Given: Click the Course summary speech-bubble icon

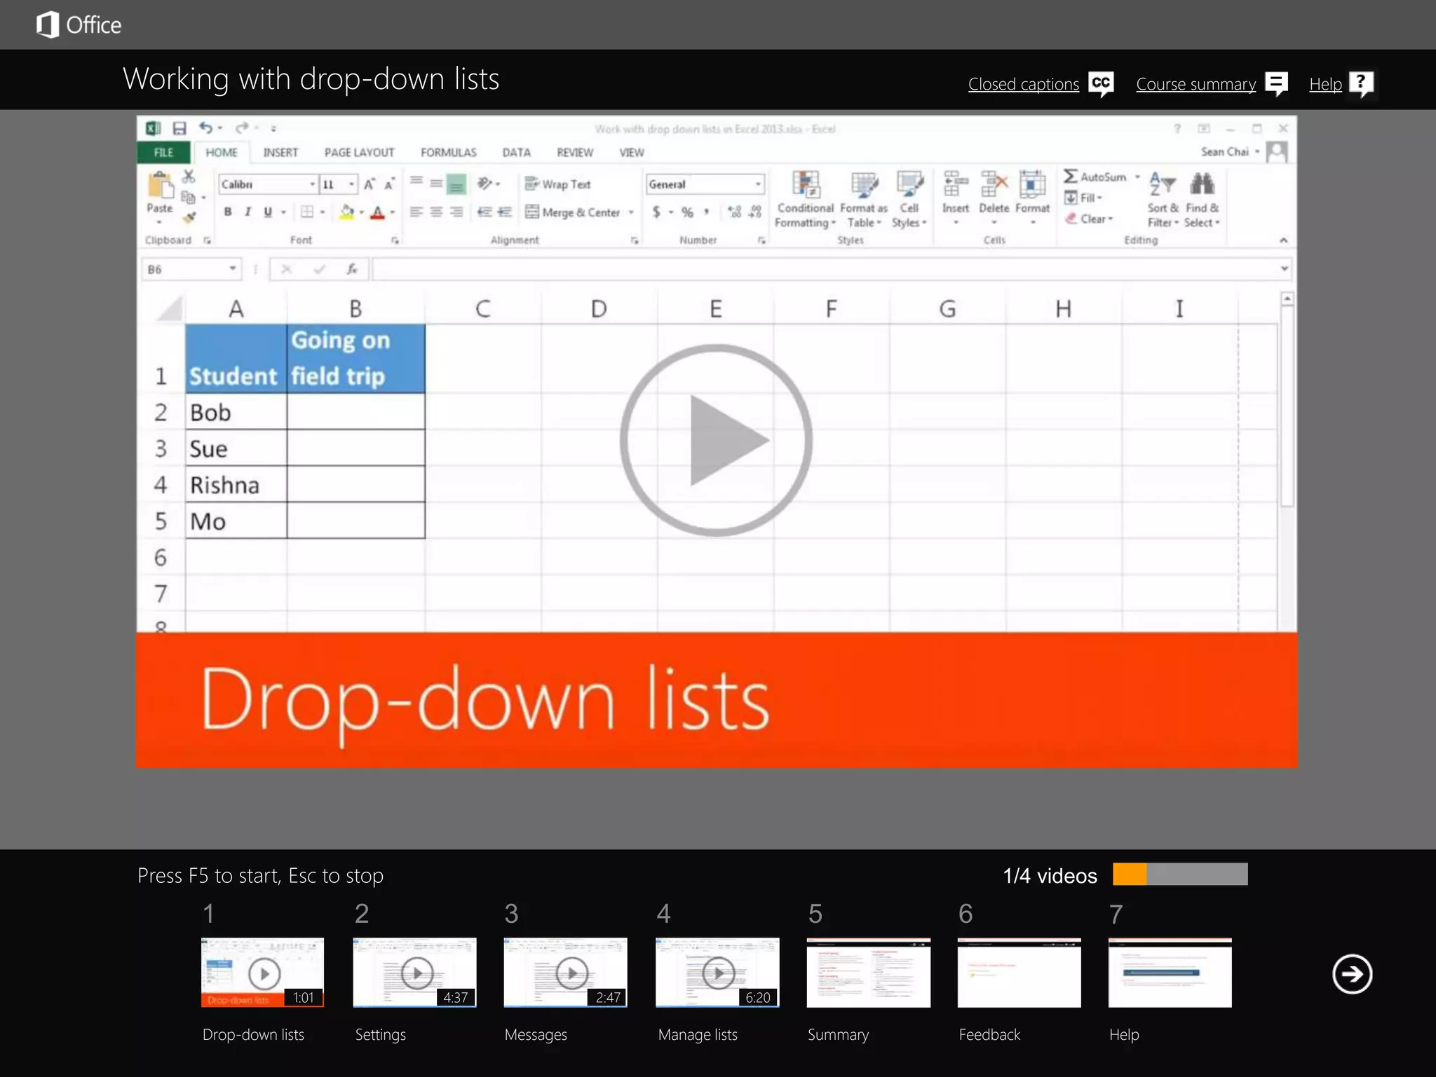Looking at the screenshot, I should pos(1276,83).
